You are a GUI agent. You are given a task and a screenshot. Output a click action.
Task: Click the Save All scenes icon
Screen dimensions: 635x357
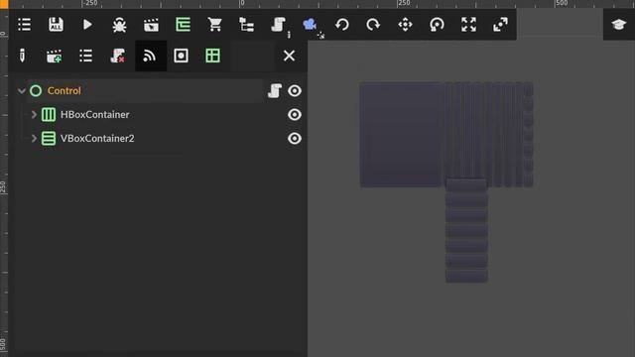pyautogui.click(x=56, y=25)
